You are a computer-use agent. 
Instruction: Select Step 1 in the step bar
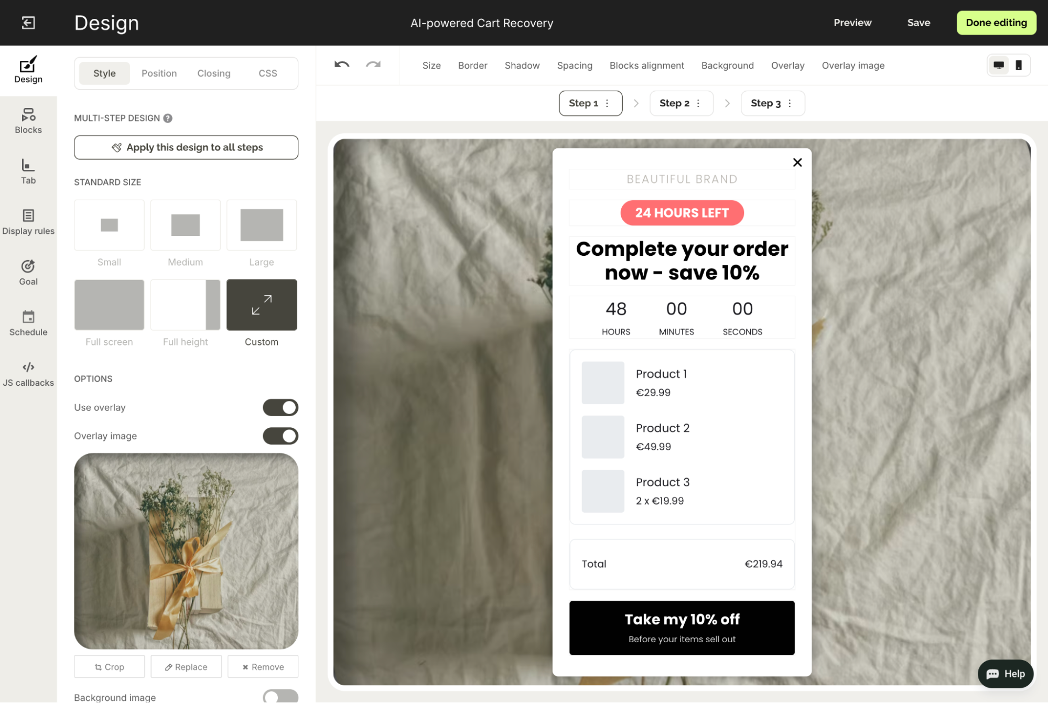pyautogui.click(x=590, y=103)
